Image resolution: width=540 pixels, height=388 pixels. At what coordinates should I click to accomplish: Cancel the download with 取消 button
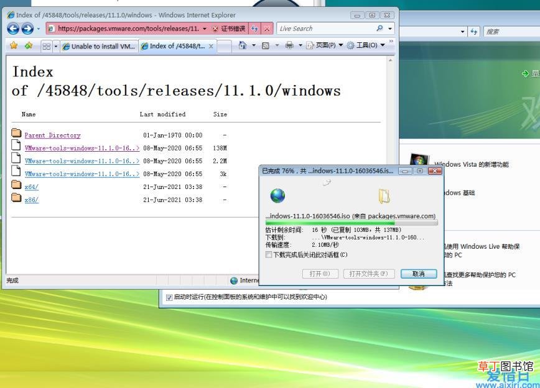(x=419, y=274)
